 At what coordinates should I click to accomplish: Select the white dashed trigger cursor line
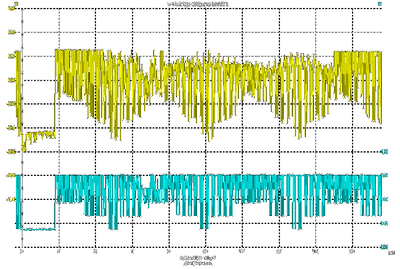[x=22, y=114]
